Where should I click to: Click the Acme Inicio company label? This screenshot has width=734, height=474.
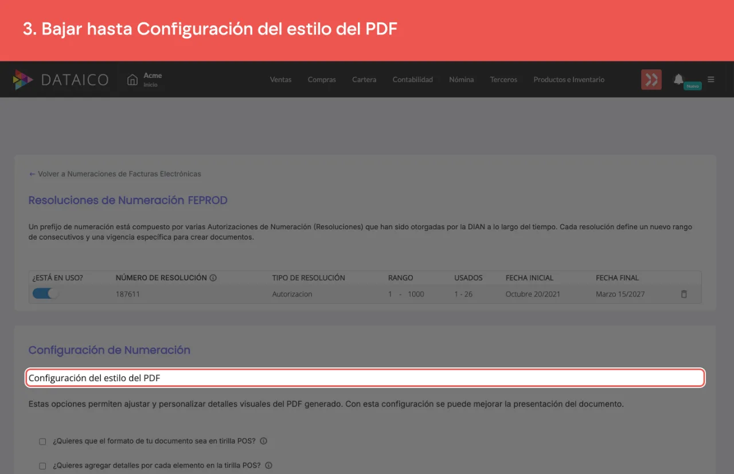[x=153, y=80]
